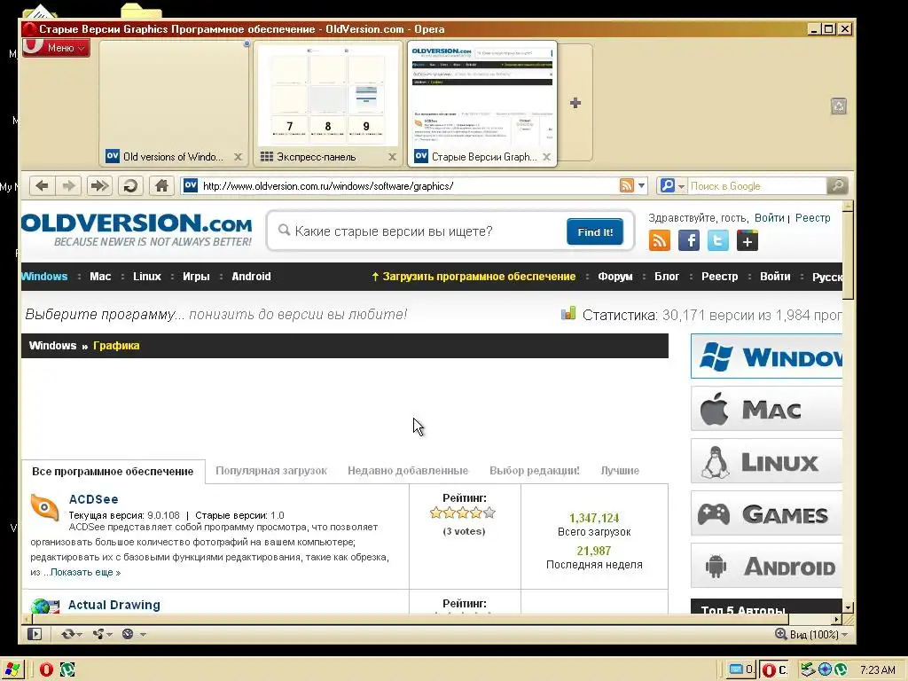Image resolution: width=908 pixels, height=681 pixels.
Task: Click the OLDVERSION.COM logo
Action: (137, 230)
